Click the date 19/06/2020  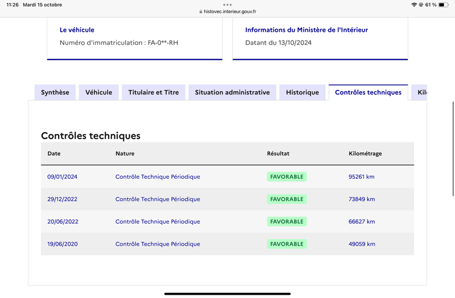click(x=63, y=244)
